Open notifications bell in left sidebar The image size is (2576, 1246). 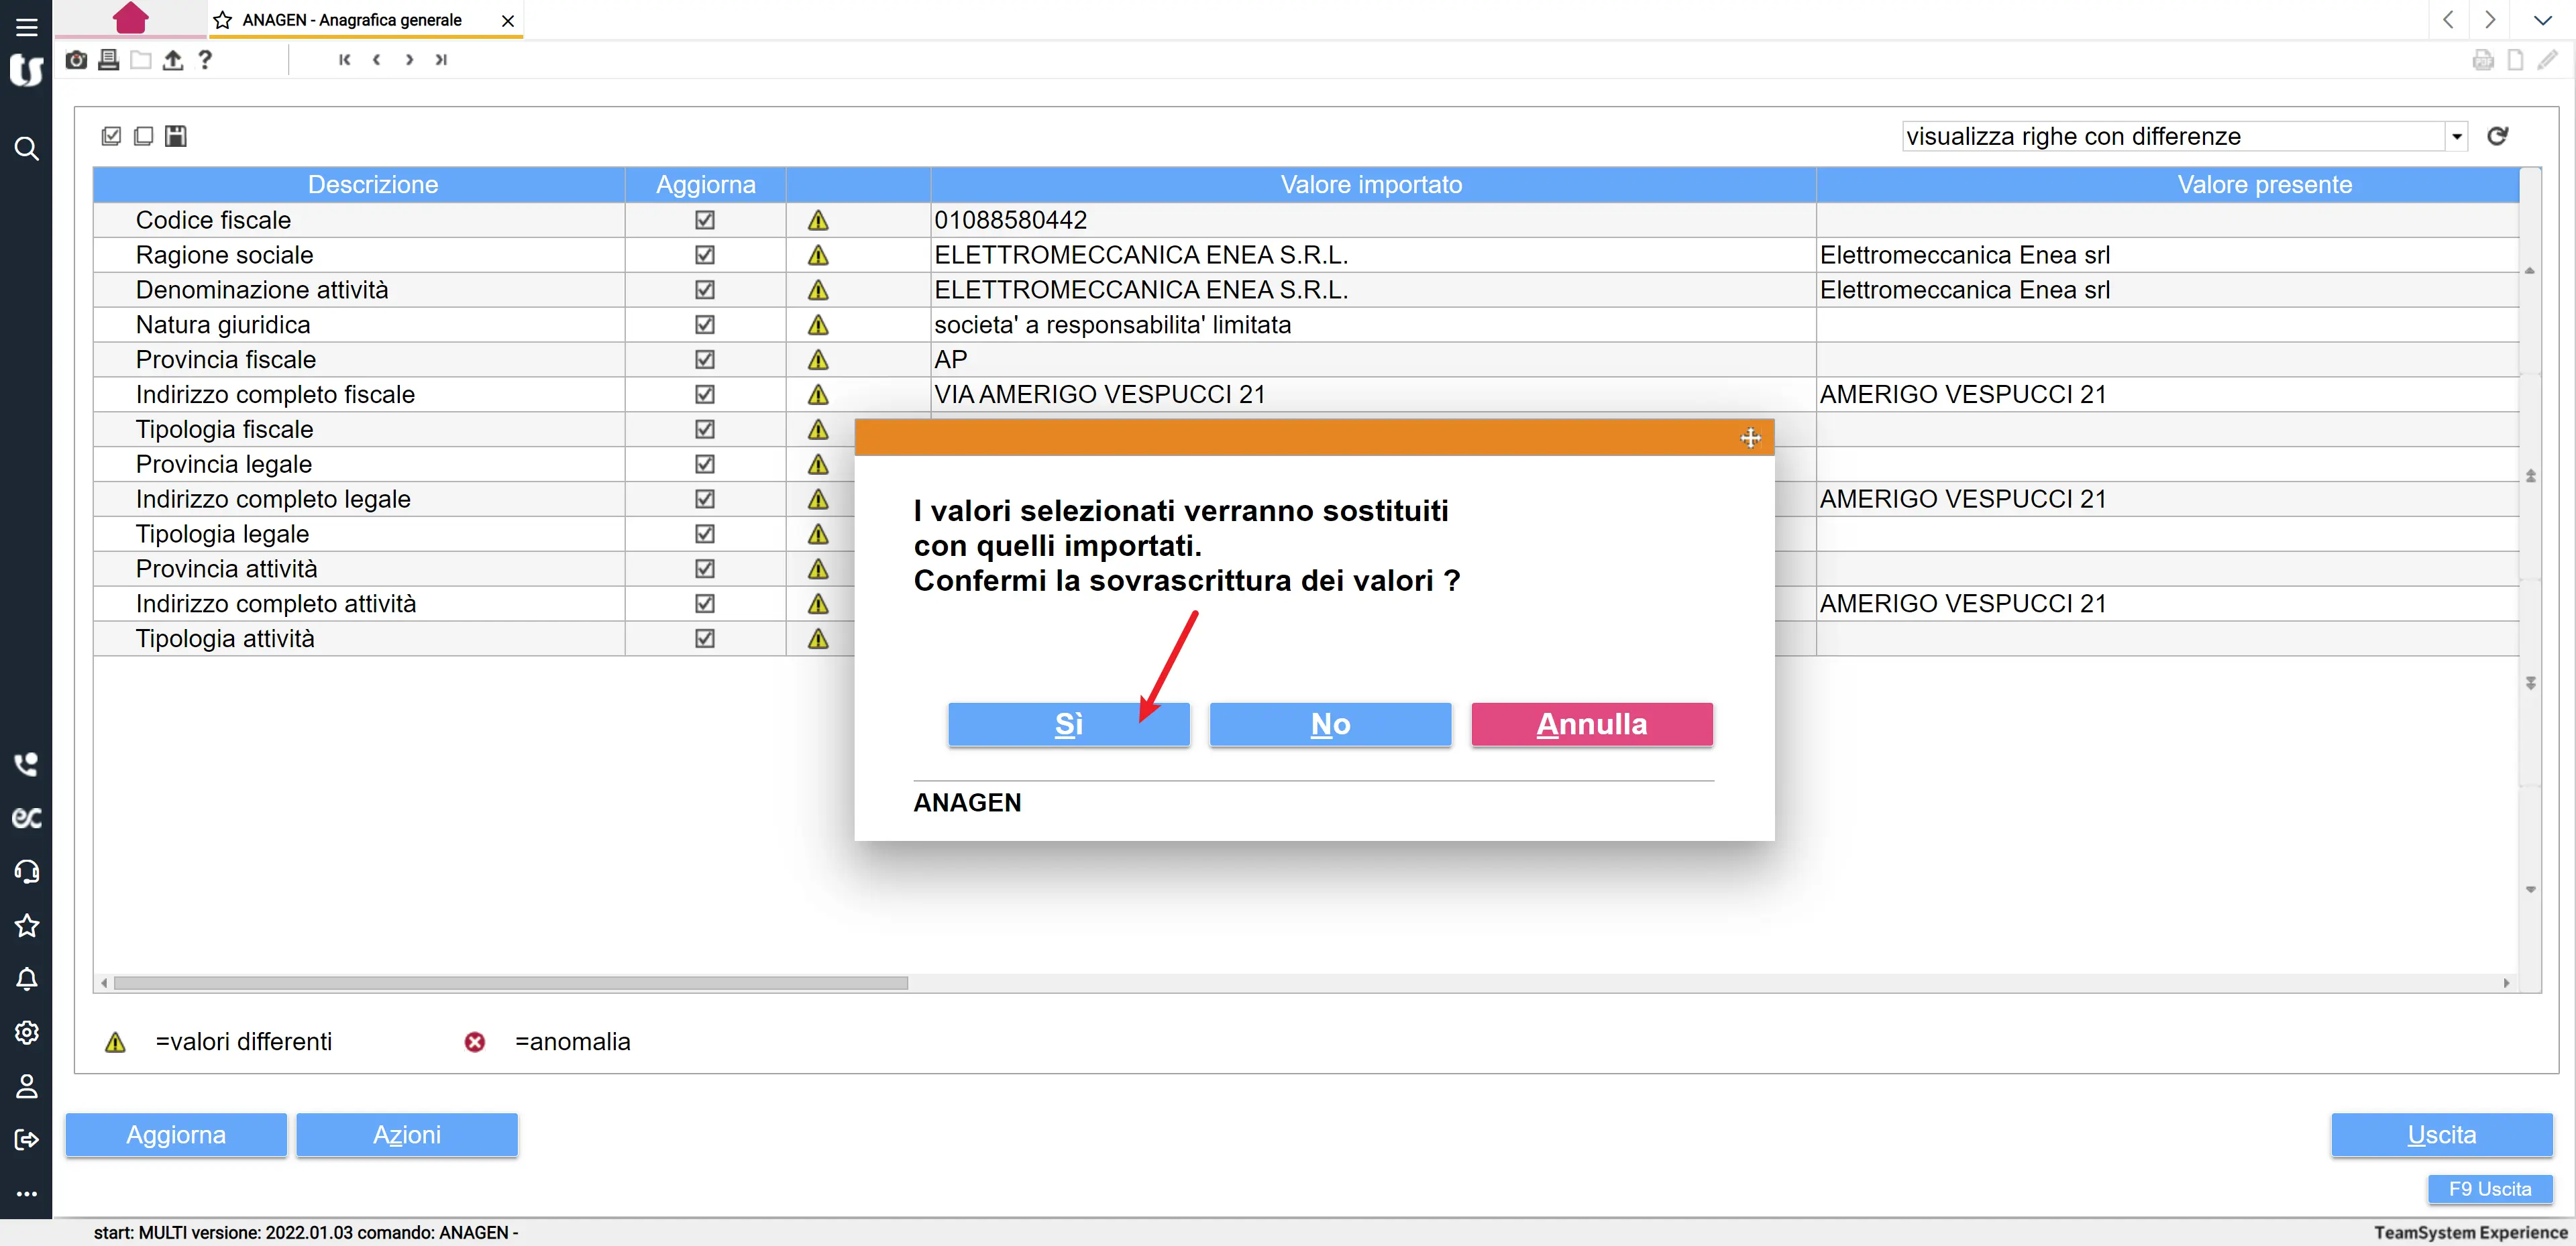pos(27,979)
